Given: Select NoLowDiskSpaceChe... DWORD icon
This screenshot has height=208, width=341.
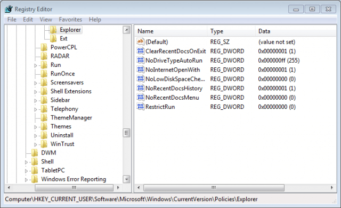Looking at the screenshot, I should coord(141,79).
